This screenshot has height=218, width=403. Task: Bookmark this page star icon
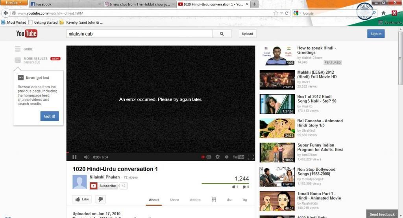(276, 13)
